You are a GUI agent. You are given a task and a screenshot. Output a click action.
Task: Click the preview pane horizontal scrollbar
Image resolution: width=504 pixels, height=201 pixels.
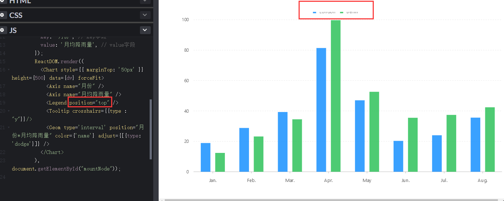pyautogui.click(x=331, y=200)
